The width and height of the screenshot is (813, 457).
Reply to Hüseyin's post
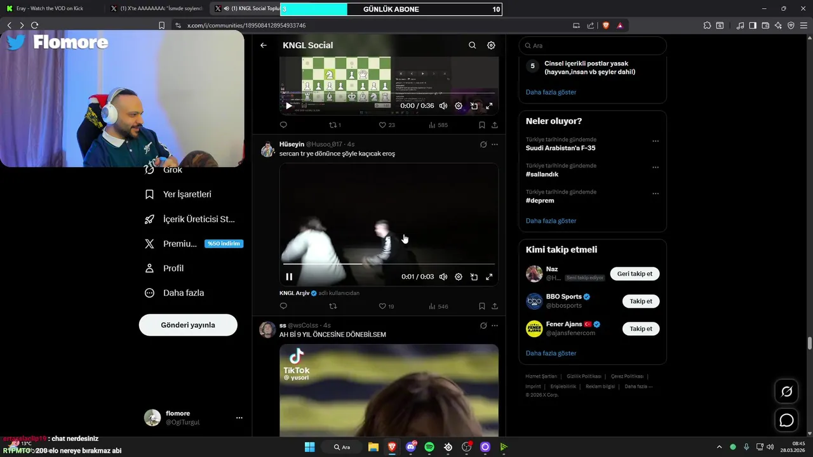tap(283, 306)
